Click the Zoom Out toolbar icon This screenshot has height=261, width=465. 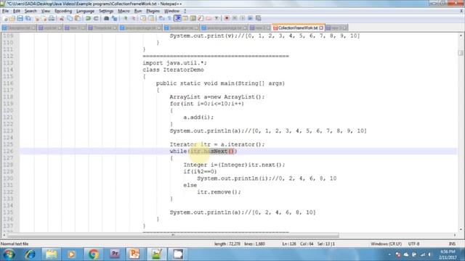133,18
